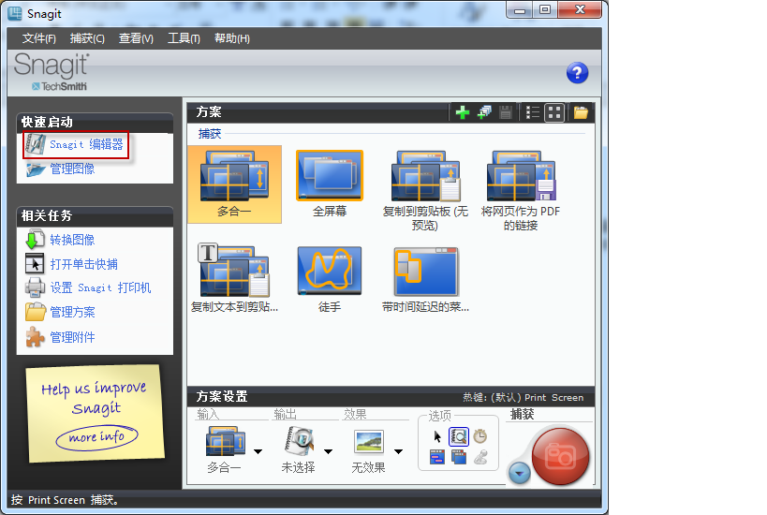Image resolution: width=767 pixels, height=515 pixels.
Task: Switch profiles to list view
Action: click(533, 112)
